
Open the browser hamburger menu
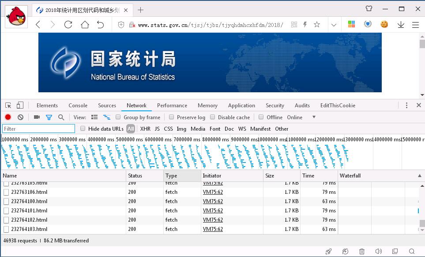click(x=416, y=25)
